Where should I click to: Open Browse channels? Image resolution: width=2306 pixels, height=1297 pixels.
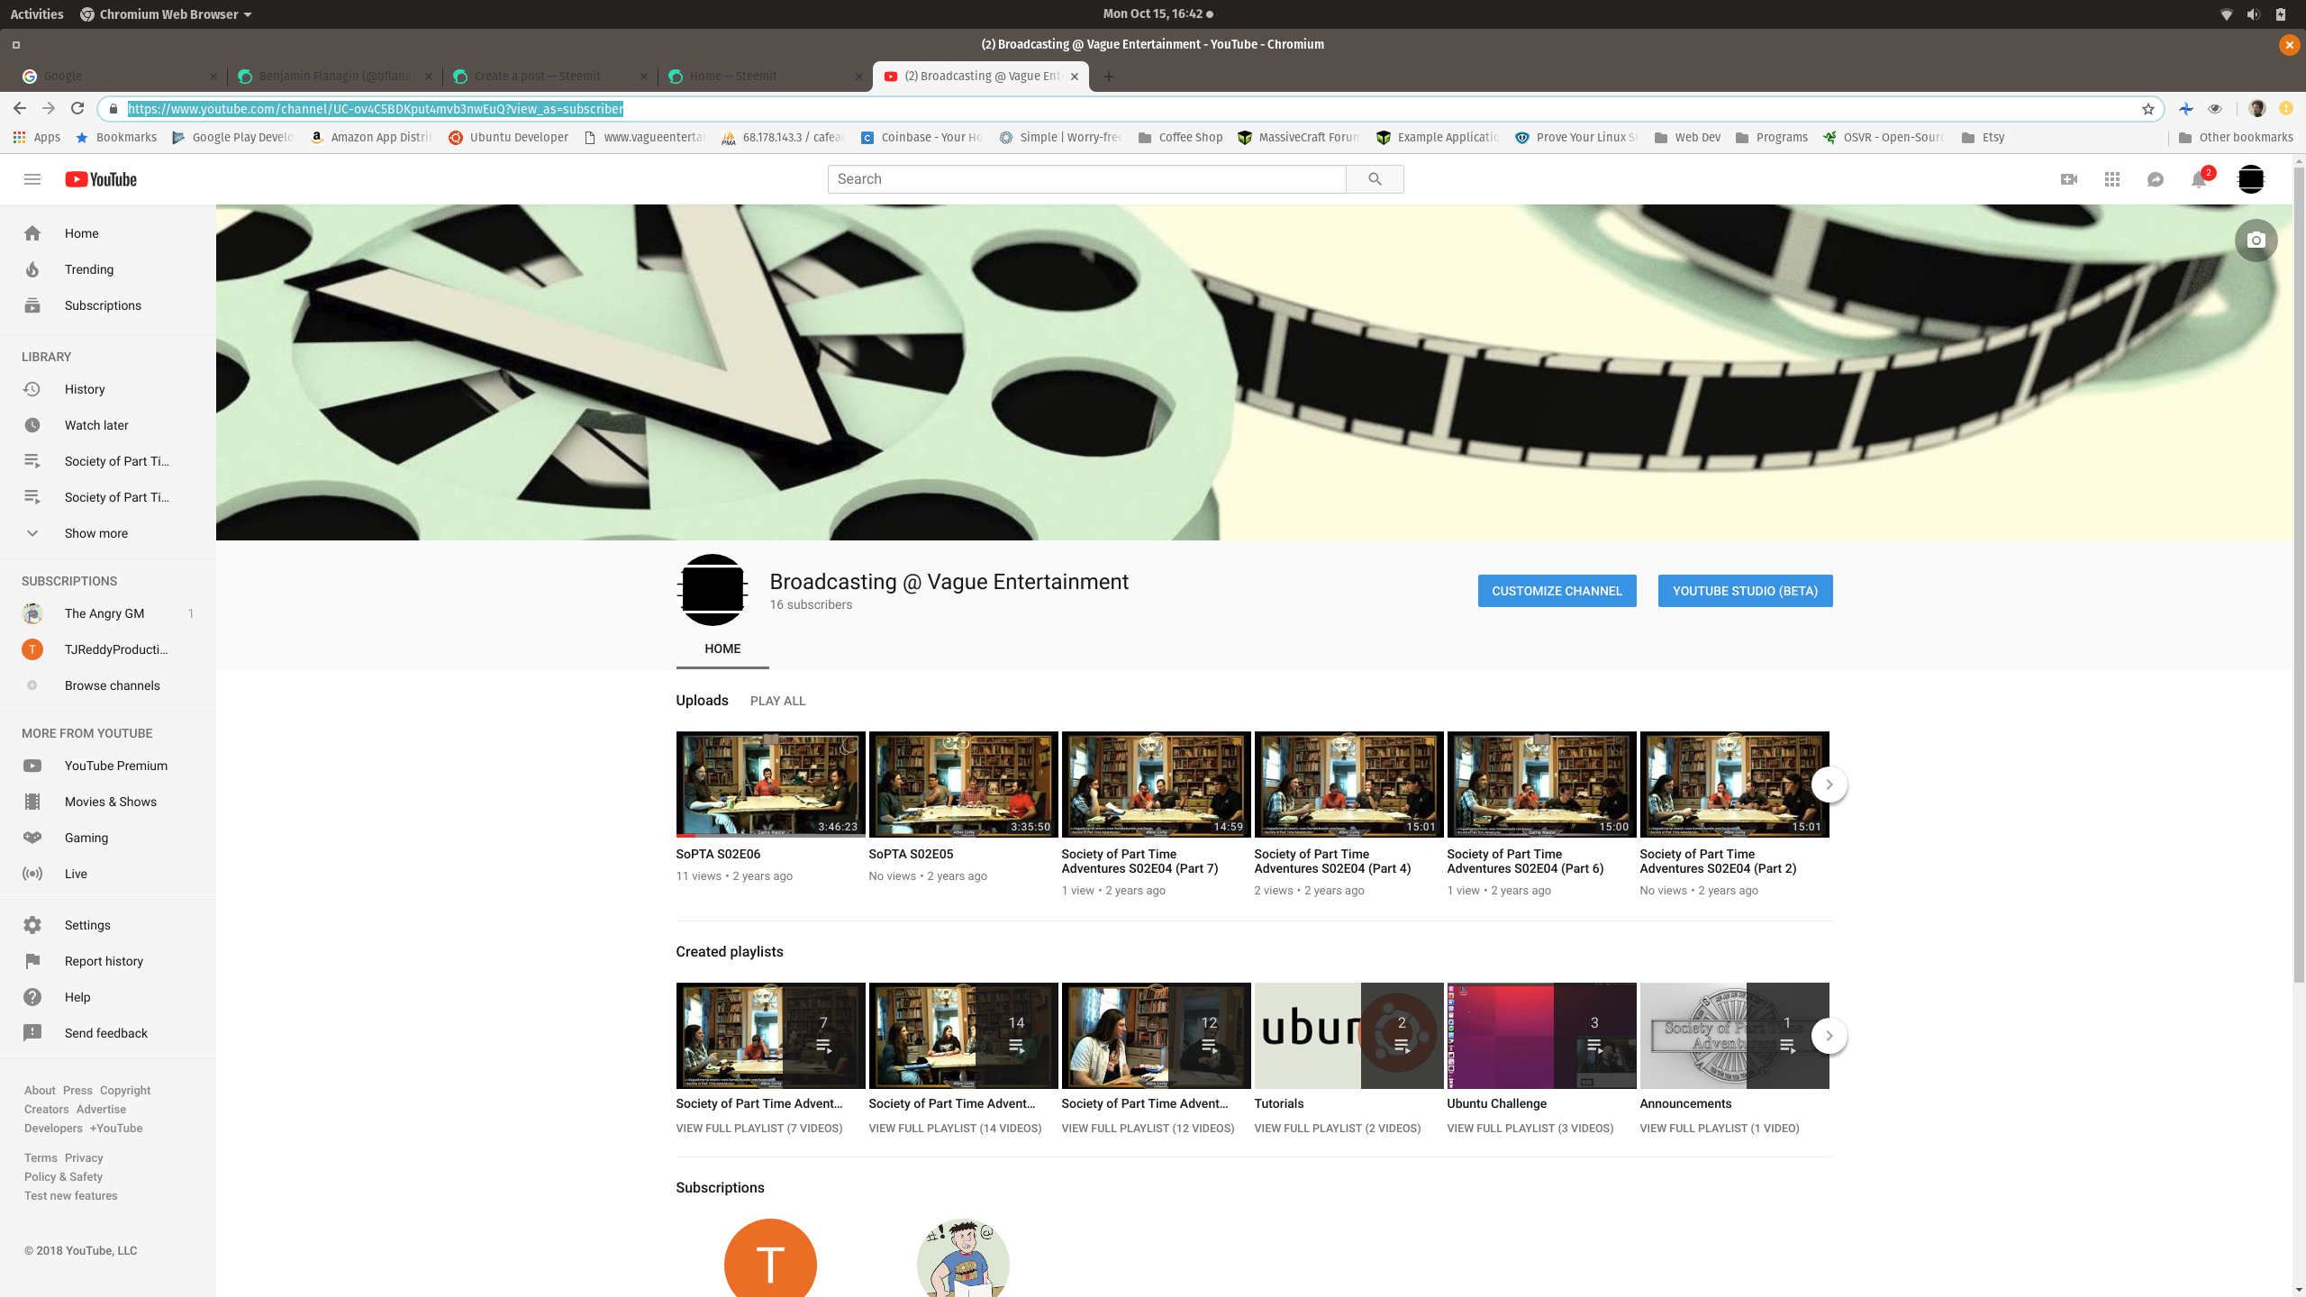tap(108, 685)
